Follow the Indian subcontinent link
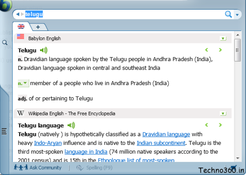Image resolution: width=246 pixels, height=175 pixels. tap(161, 143)
